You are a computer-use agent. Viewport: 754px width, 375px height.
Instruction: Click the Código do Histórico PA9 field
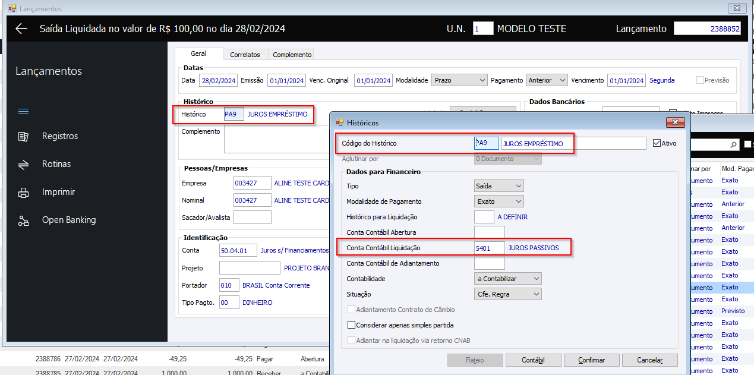[x=486, y=143]
